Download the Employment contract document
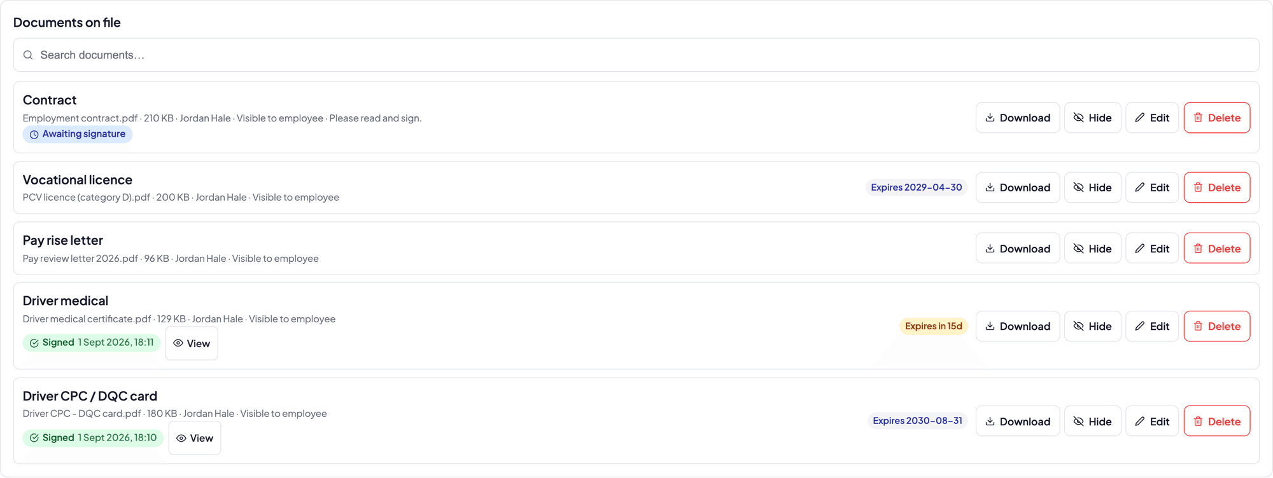 [1018, 118]
